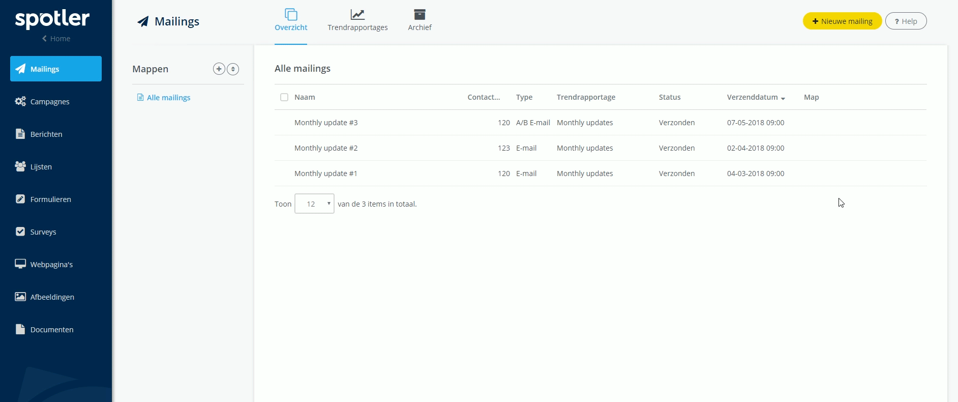Click the Webpagina's monitor icon
The image size is (958, 402).
pyautogui.click(x=20, y=264)
